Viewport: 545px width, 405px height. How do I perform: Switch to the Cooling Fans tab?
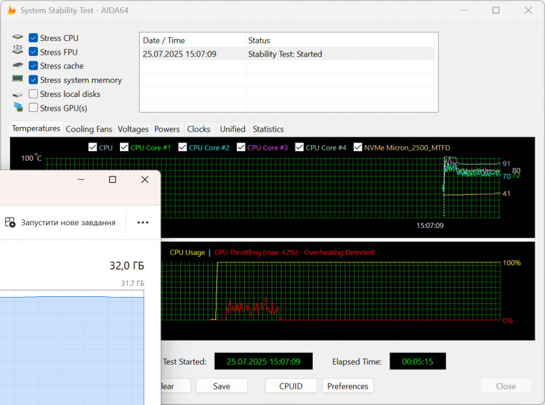pyautogui.click(x=89, y=129)
